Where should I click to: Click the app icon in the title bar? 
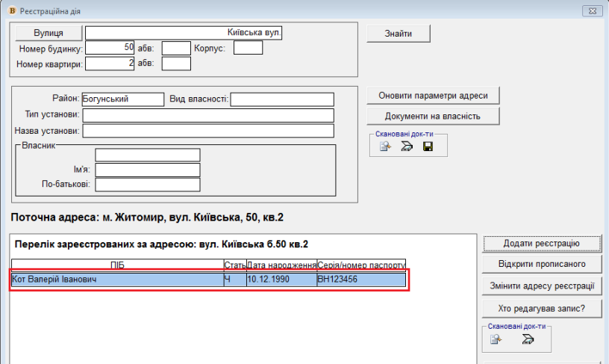point(10,11)
